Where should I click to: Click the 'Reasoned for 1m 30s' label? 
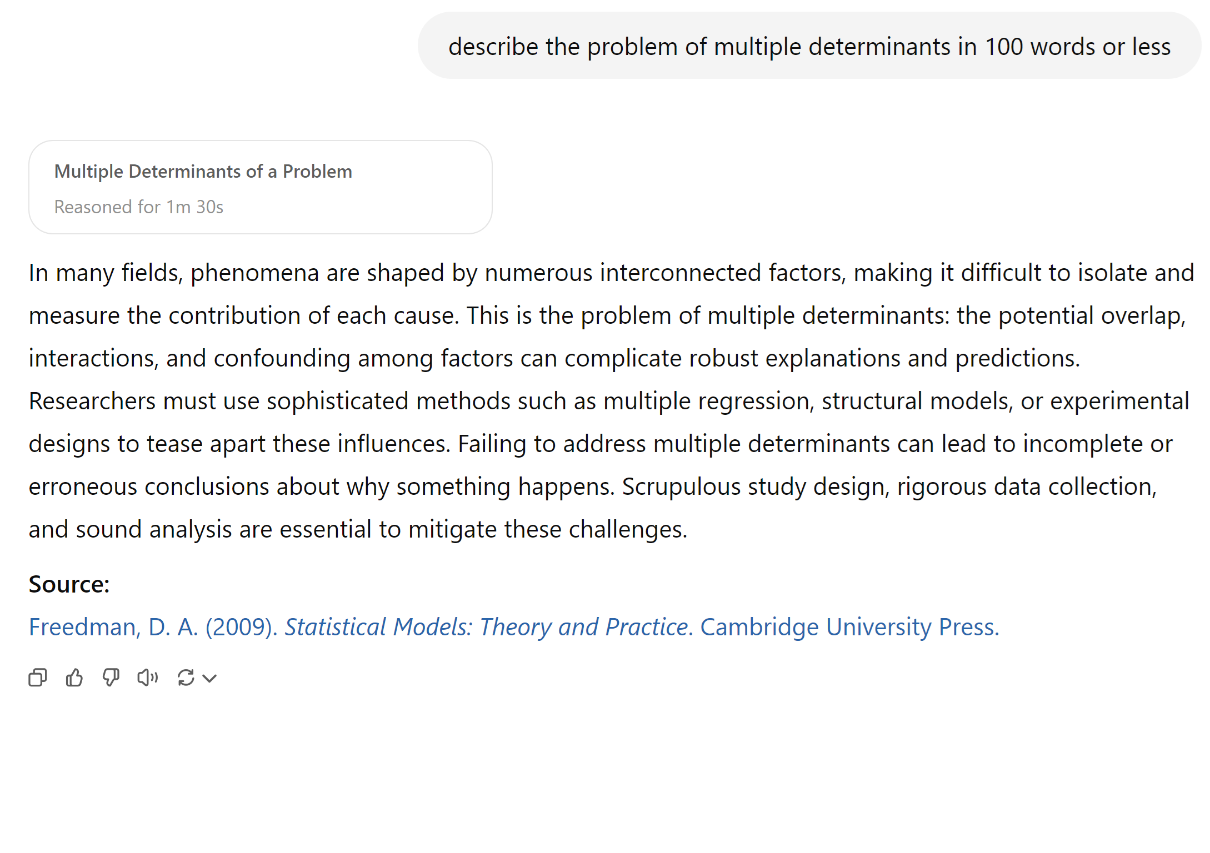click(x=138, y=207)
